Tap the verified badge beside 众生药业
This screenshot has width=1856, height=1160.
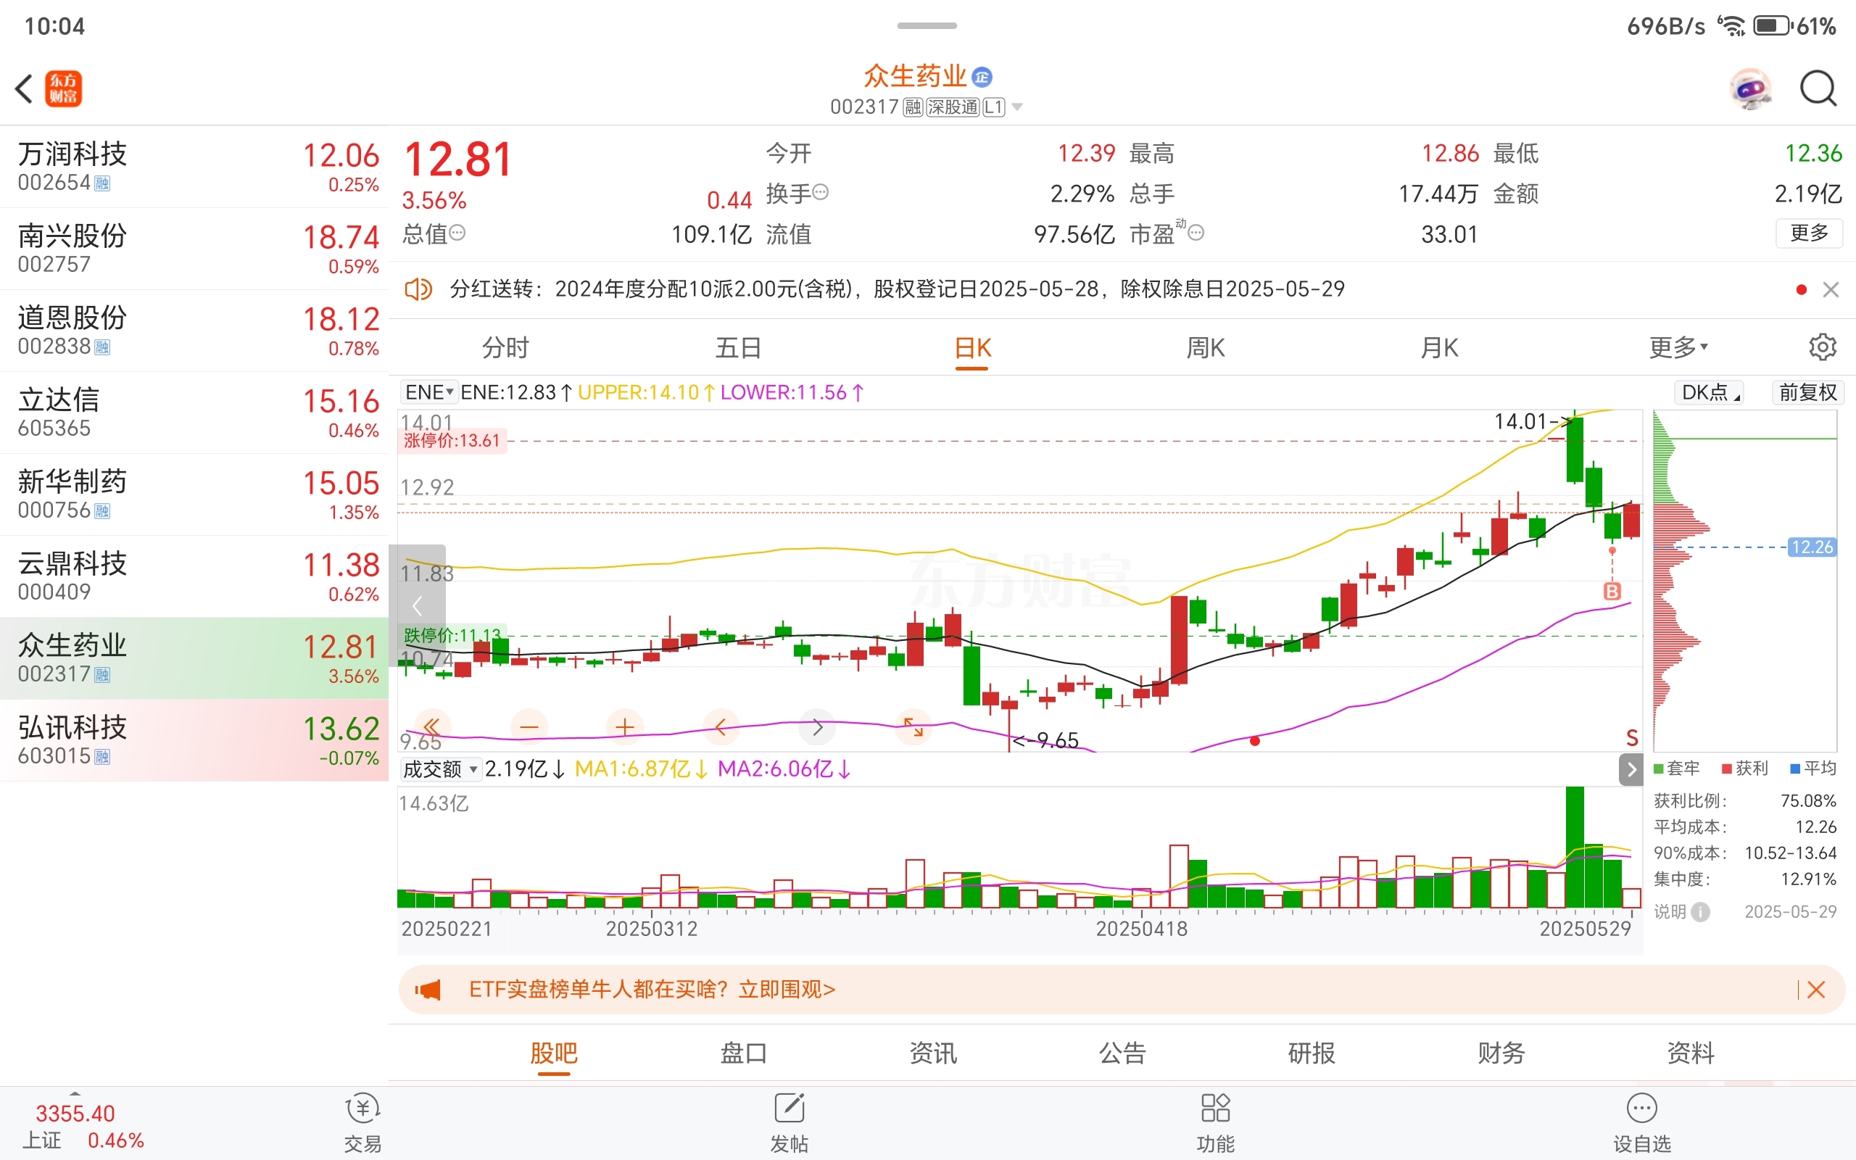click(982, 77)
